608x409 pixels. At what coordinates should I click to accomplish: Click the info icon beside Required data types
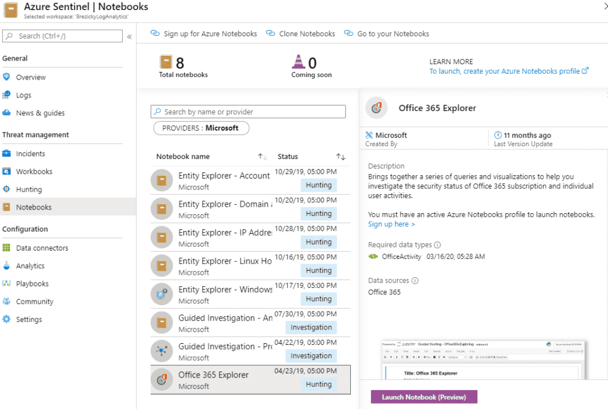438,245
